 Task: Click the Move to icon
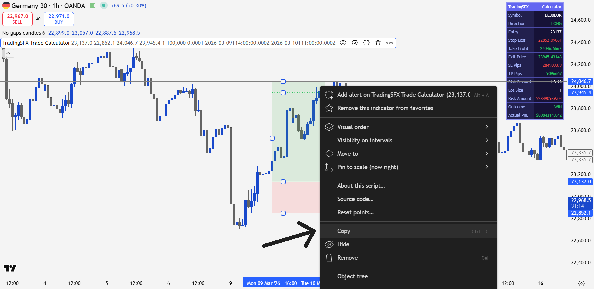(329, 154)
